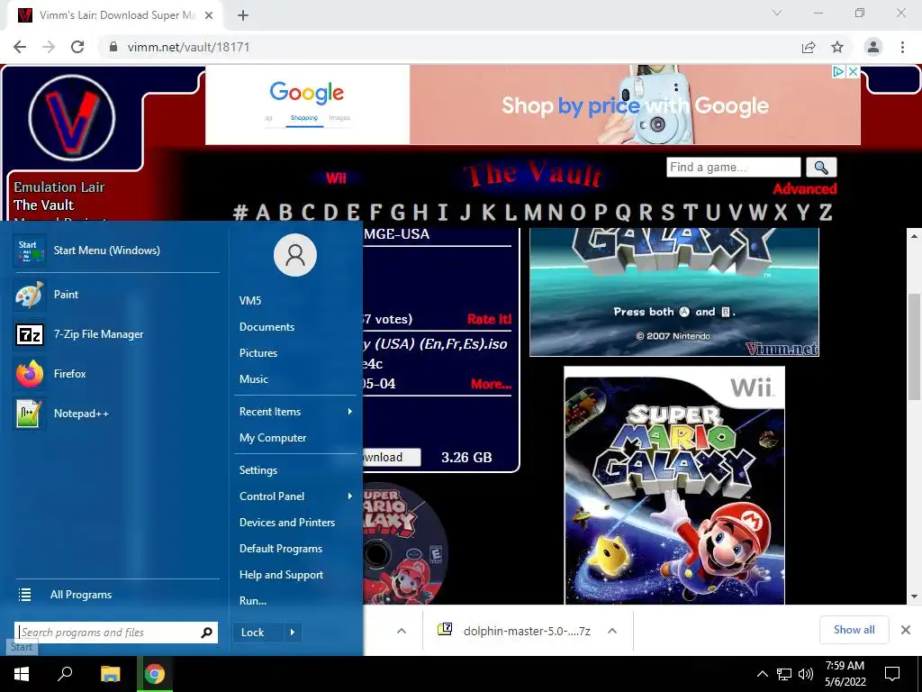Screen dimensions: 922x692
Task: Open dolphin-master download options chevron
Action: click(x=612, y=631)
